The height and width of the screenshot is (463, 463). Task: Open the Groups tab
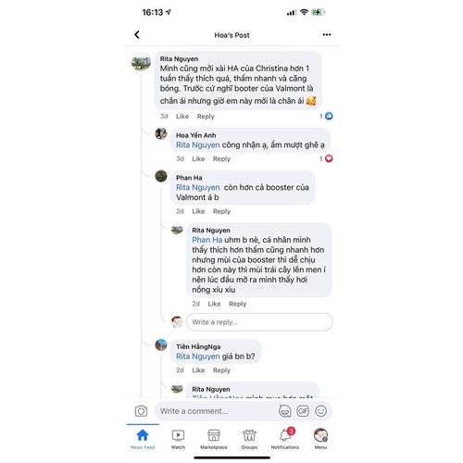249,439
